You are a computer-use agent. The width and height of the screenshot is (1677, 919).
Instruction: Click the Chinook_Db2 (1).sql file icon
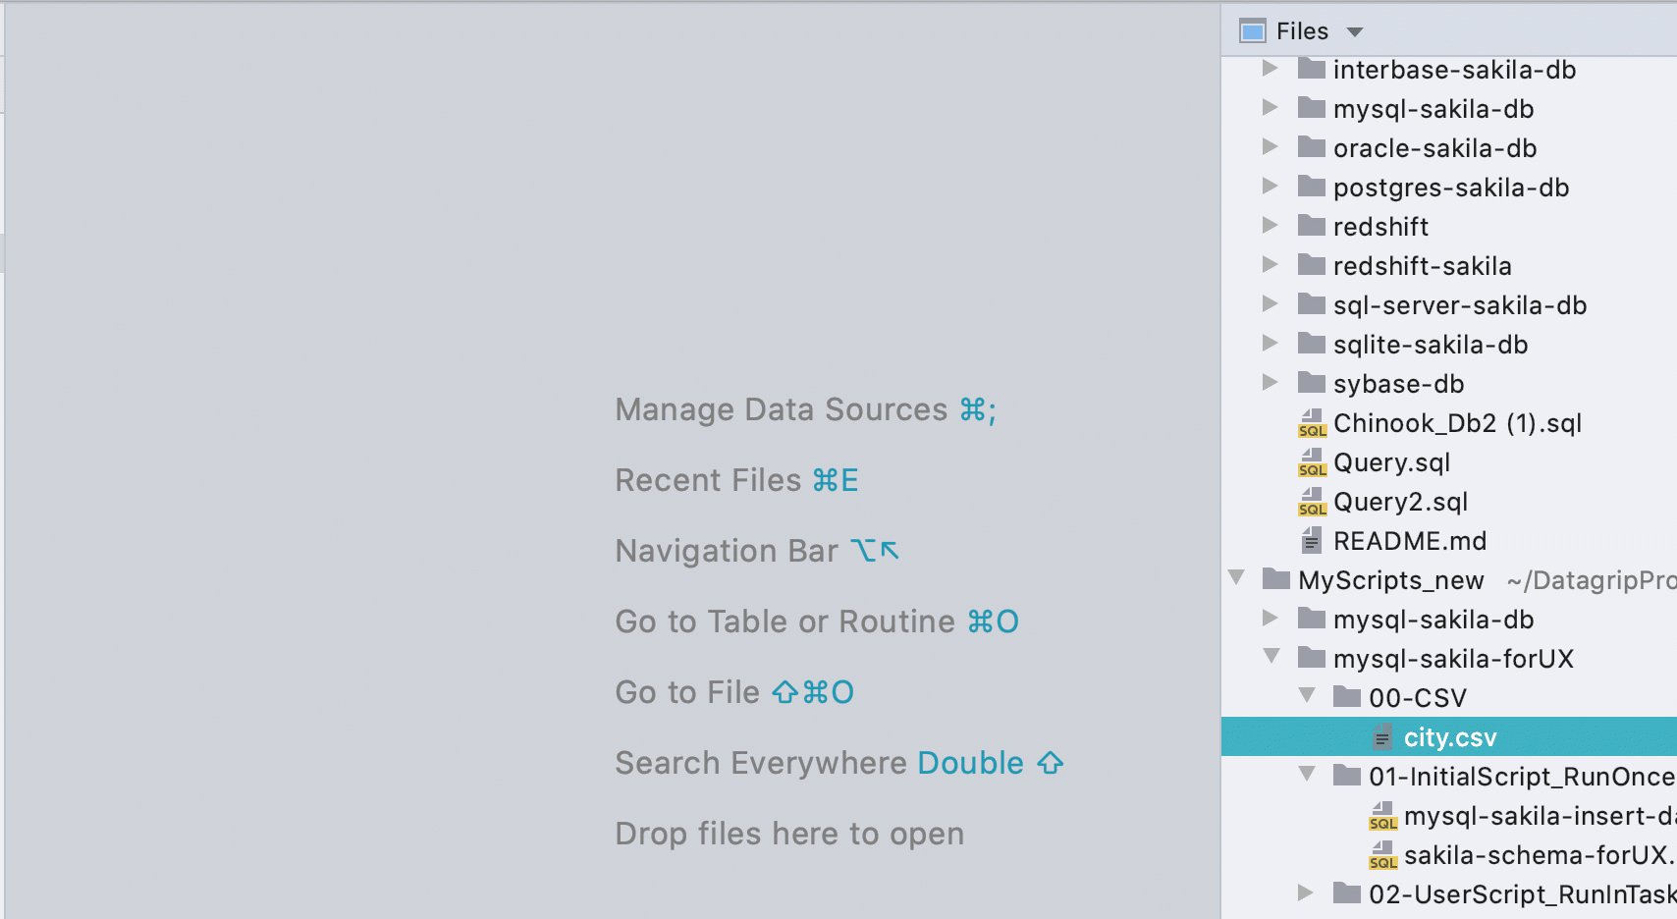(1312, 423)
